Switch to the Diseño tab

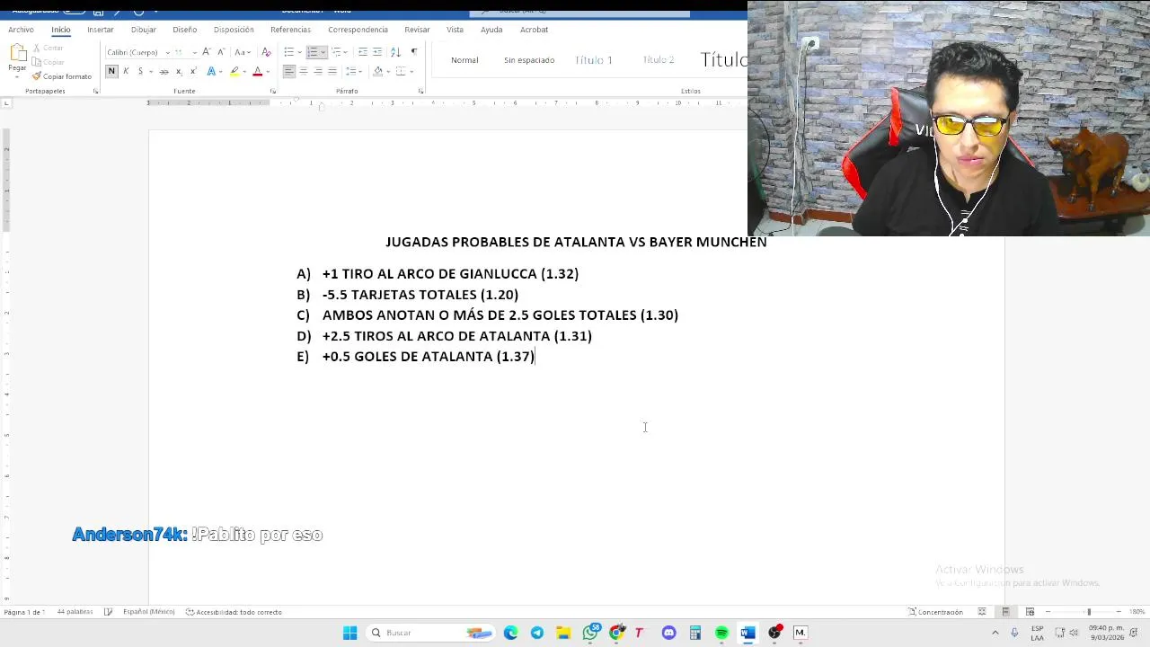coord(184,30)
